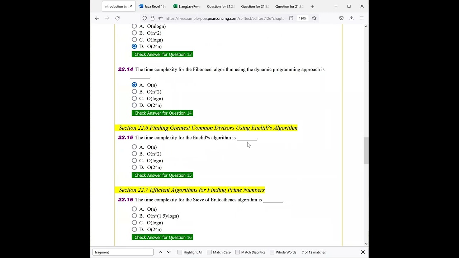
Task: Enable Match Diacritics in find bar
Action: point(237,252)
